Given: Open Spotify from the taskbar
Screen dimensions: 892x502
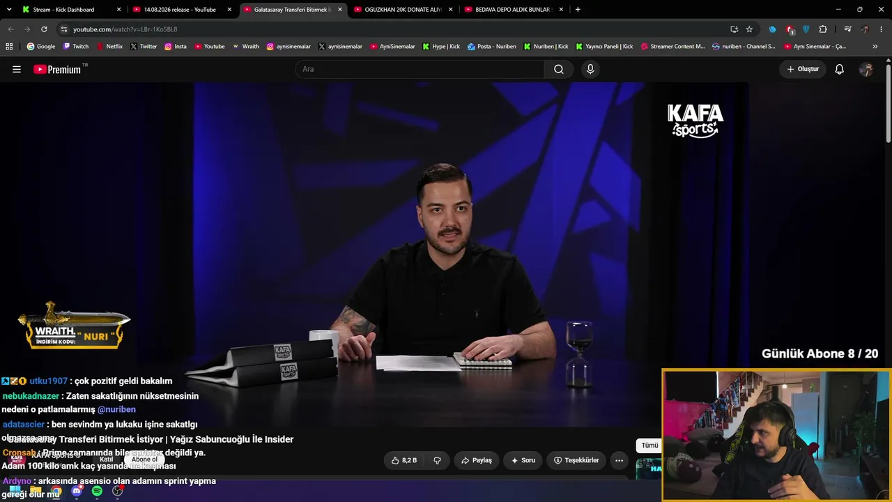Looking at the screenshot, I should pyautogui.click(x=97, y=492).
